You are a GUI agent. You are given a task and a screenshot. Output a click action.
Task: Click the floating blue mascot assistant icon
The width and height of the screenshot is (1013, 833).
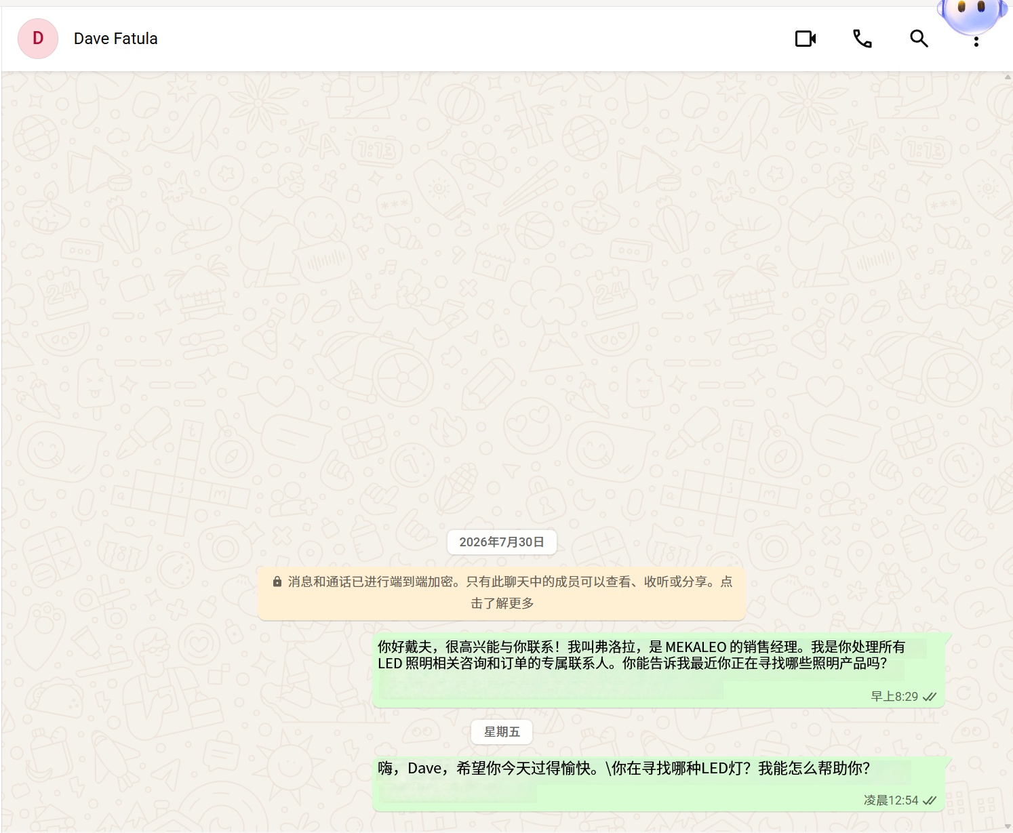coord(970,14)
